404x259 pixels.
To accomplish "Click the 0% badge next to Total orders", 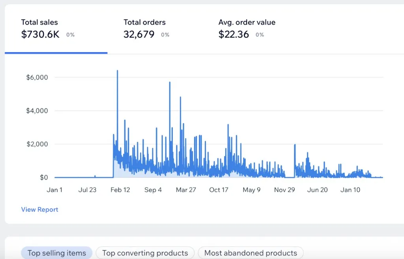I will click(x=165, y=35).
